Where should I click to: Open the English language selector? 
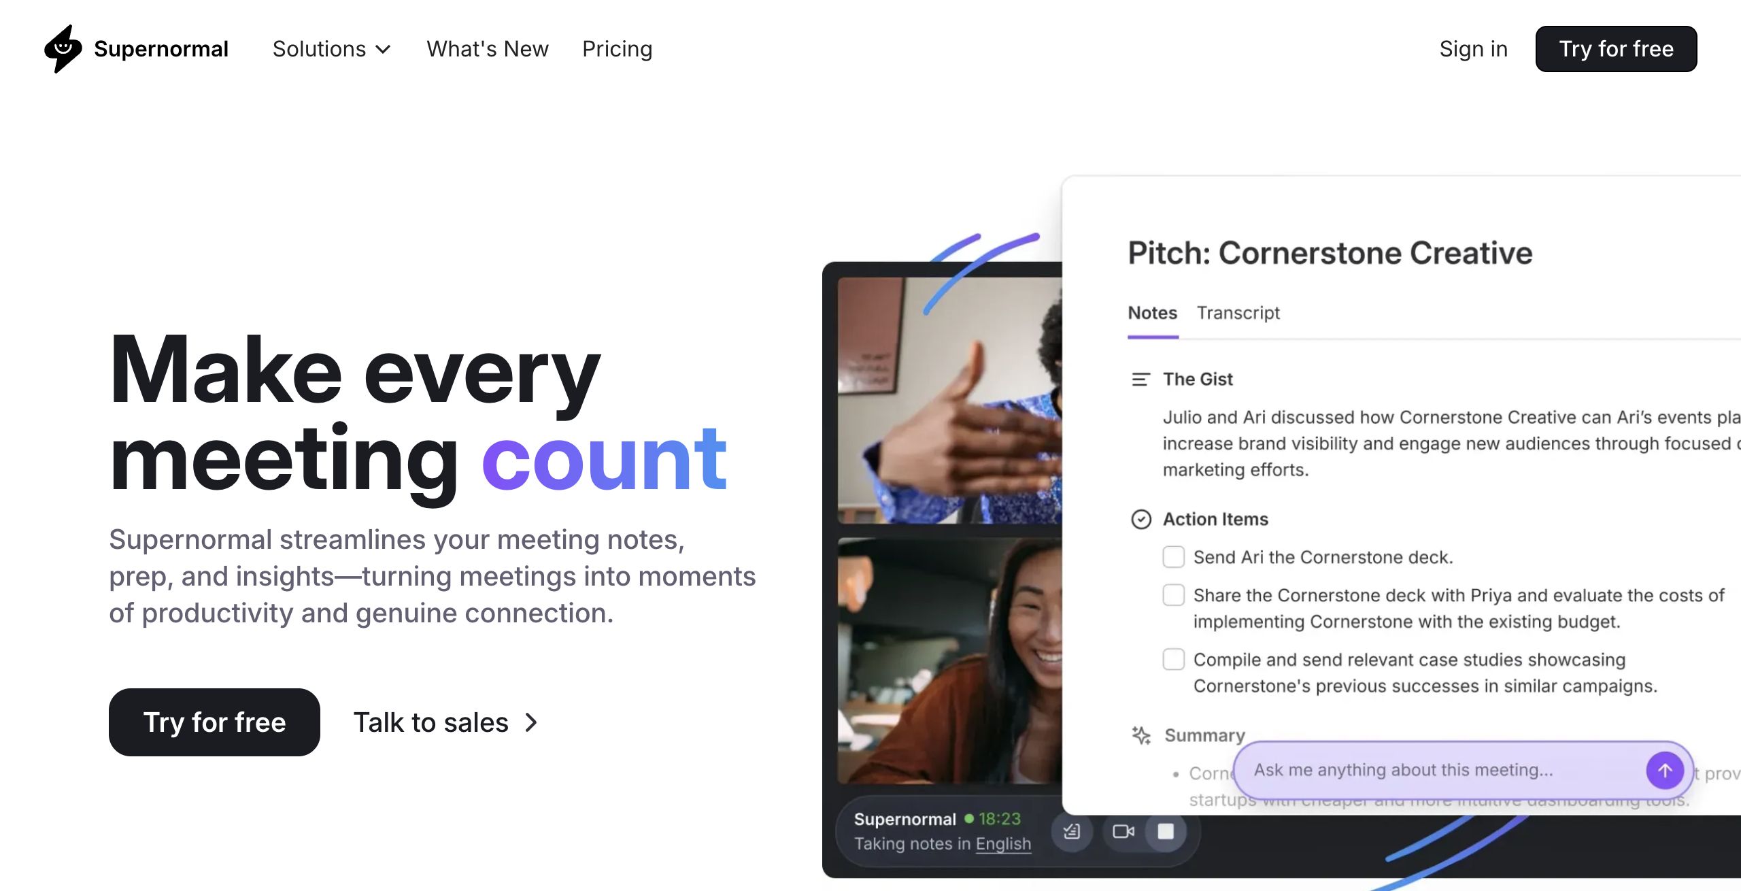pyautogui.click(x=1003, y=843)
